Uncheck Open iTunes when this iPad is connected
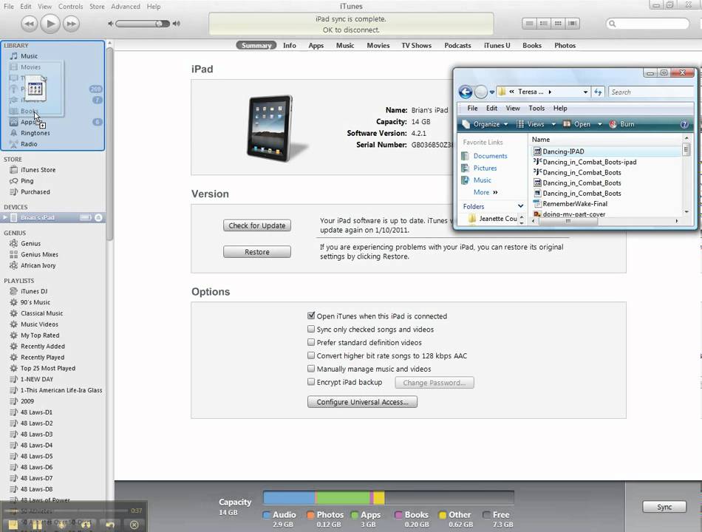702x532 pixels. coord(311,316)
